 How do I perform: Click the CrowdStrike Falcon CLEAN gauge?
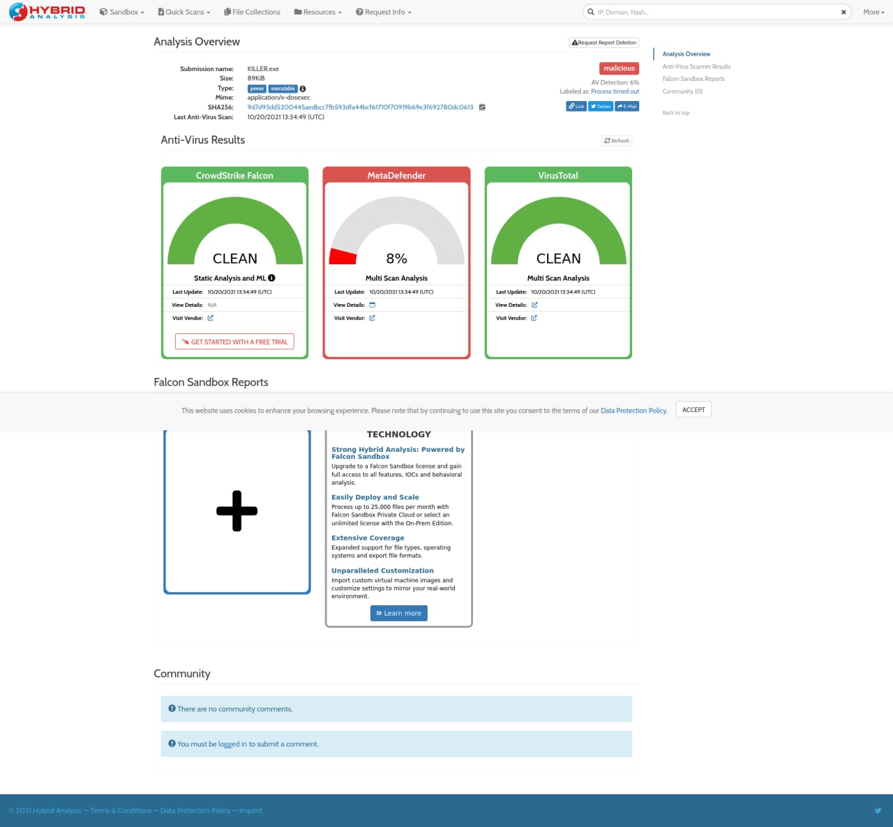click(235, 232)
